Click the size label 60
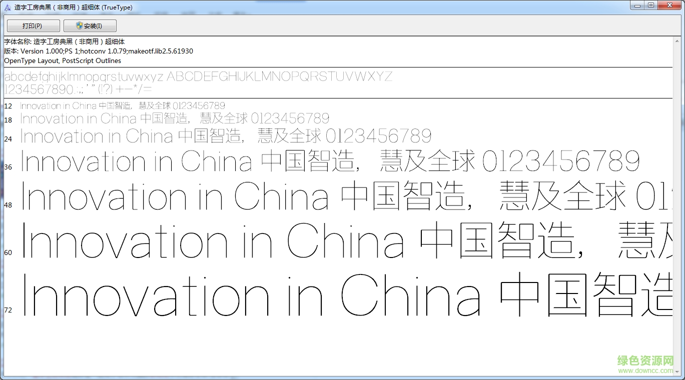685x380 pixels. click(x=8, y=252)
